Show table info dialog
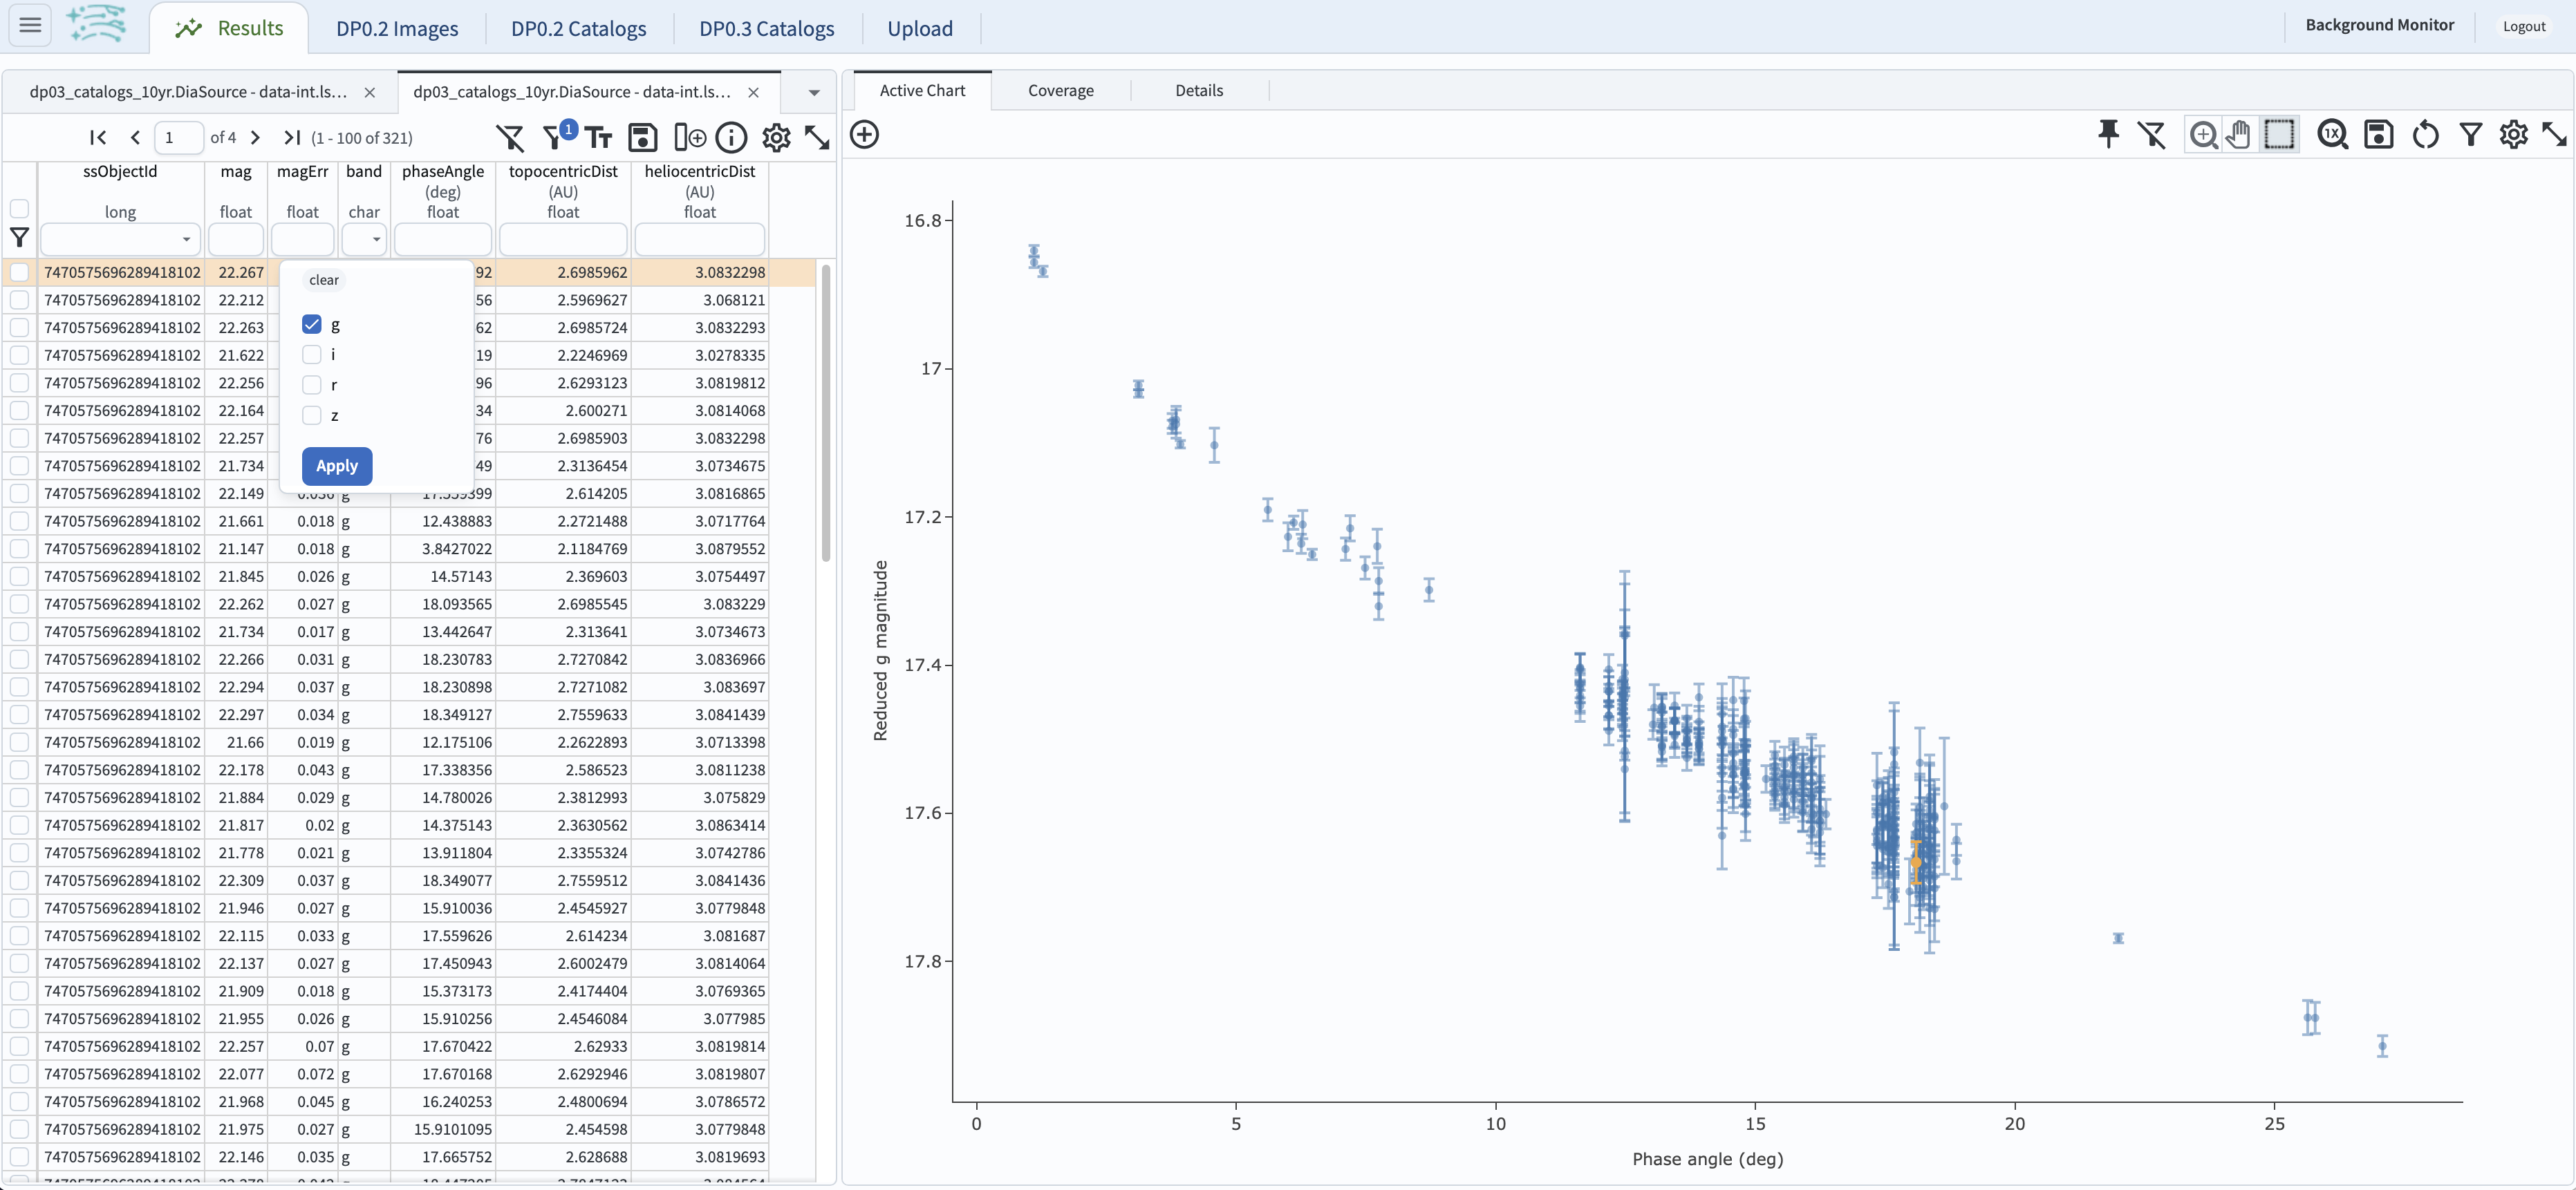Image resolution: width=2576 pixels, height=1190 pixels. 732,138
